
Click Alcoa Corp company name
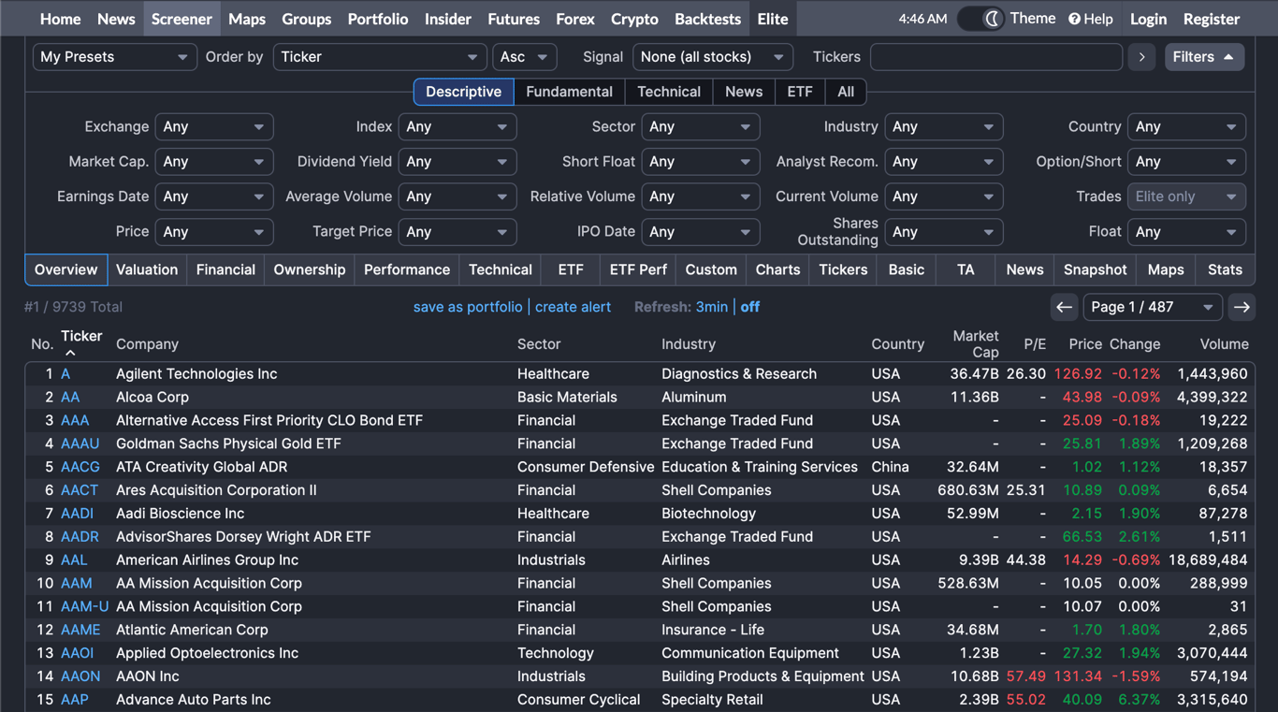point(152,397)
